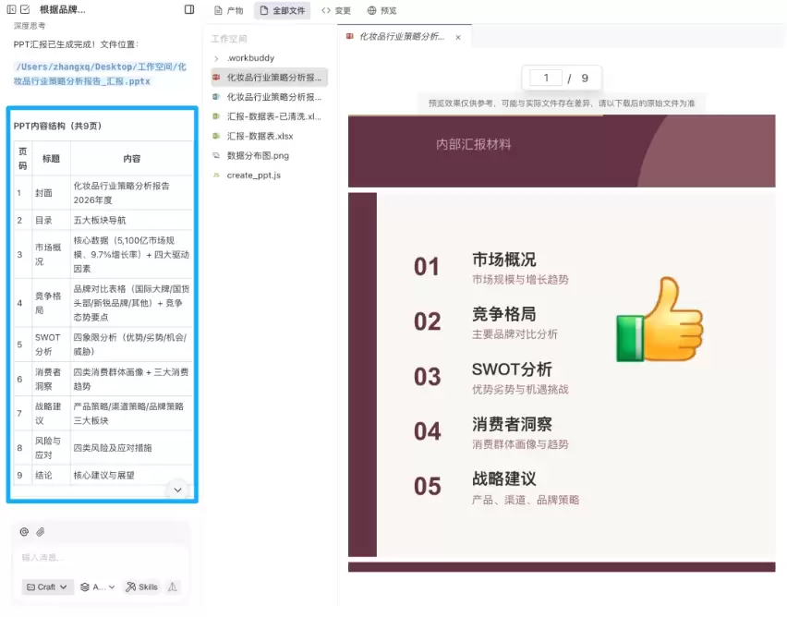
Task: Click the image icon next to 数据分布图.png
Action: (x=216, y=155)
